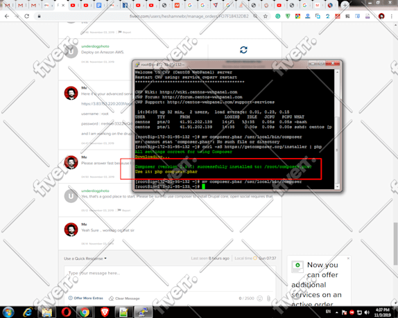Click the text username : root

pos(95,114)
